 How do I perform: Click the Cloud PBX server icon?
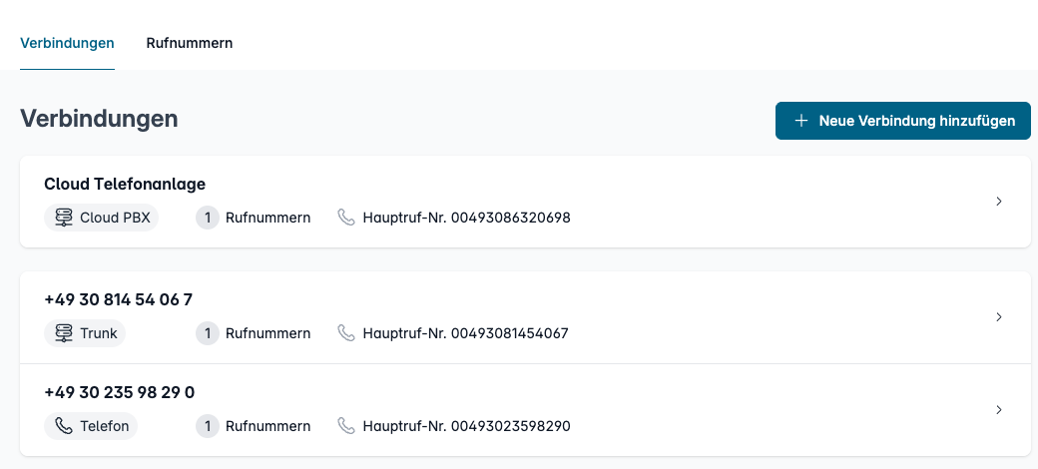(64, 218)
